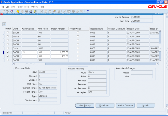Click the Qty Invoiced column header

30,28
